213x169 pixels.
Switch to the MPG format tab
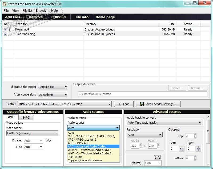click(26, 118)
